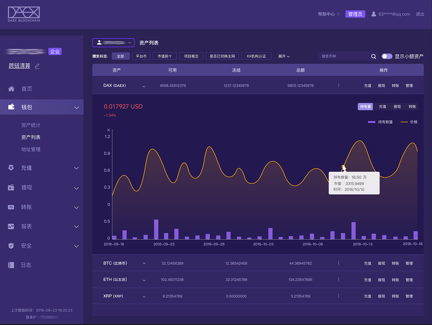
Task: Expand the BTC (比特币) row
Action: pos(144,264)
